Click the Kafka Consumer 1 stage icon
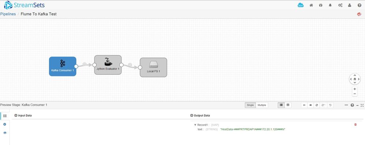 coord(63,63)
